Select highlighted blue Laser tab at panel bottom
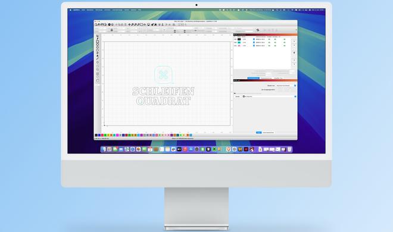Screen dimensions: 393x232 pyautogui.click(x=258, y=133)
